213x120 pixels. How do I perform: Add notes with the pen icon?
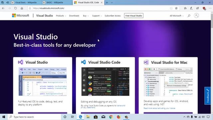(191, 8)
